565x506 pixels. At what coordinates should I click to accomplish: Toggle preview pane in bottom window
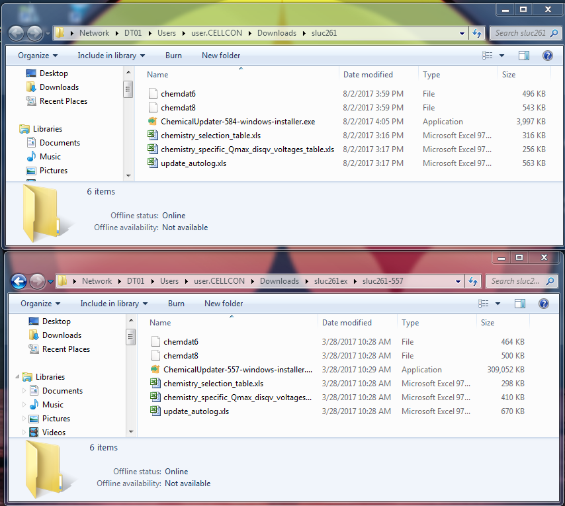coord(519,304)
